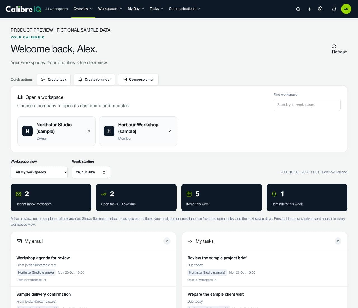Click the My email count badge
Screen dimensions: 358x308
[x=167, y=241]
